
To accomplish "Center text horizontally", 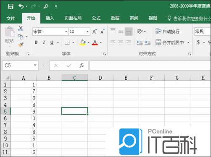I will click(x=121, y=42).
